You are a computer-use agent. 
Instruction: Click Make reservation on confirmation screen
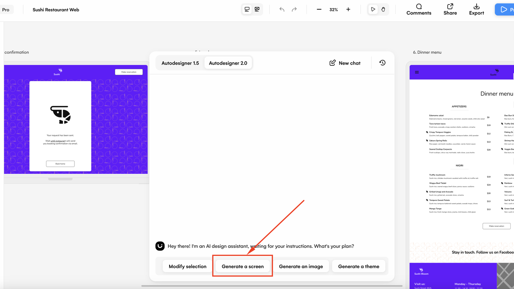coord(129,72)
